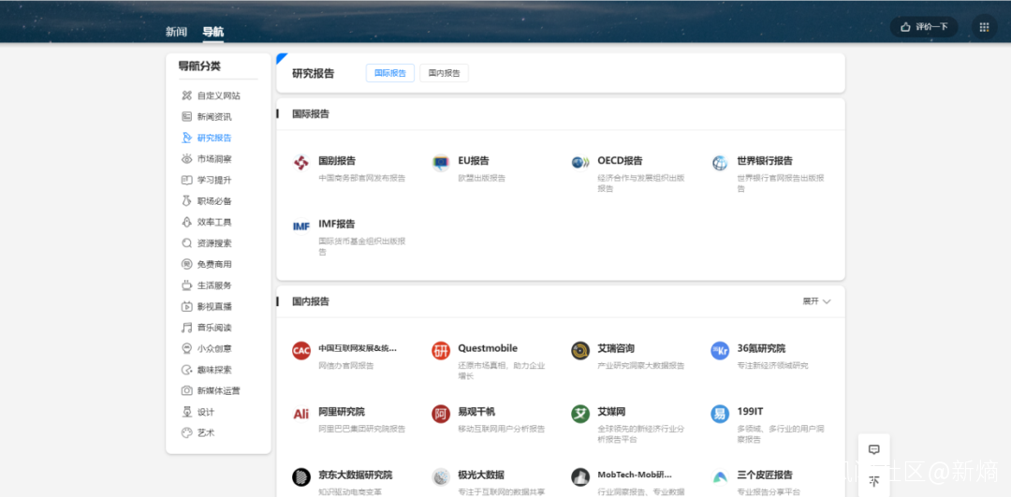The height and width of the screenshot is (497, 1011).
Task: Click the 免费商用 sidebar icon
Action: click(x=187, y=264)
